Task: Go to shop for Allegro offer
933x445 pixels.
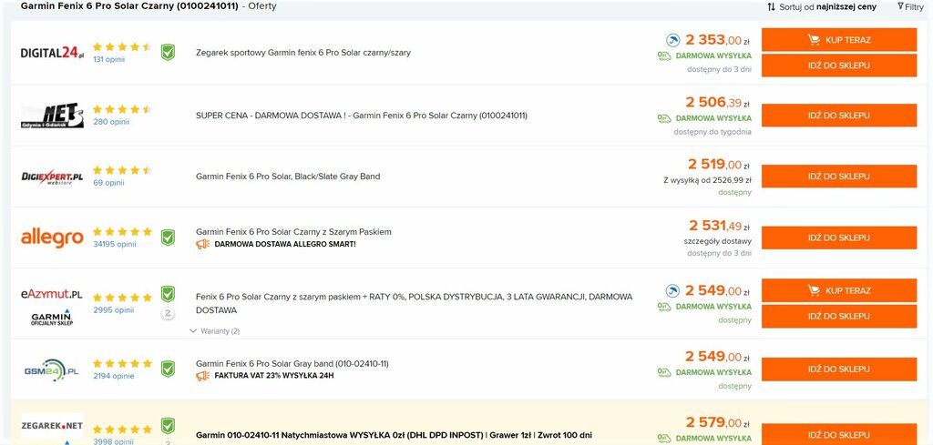Action: 839,238
